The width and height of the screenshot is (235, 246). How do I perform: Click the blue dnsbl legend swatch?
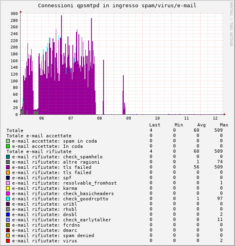[x=8, y=214]
